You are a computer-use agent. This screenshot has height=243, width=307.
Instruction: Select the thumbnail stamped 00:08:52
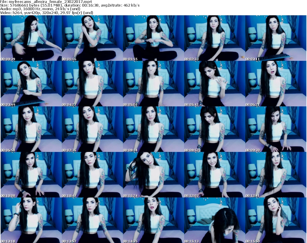[215, 129]
